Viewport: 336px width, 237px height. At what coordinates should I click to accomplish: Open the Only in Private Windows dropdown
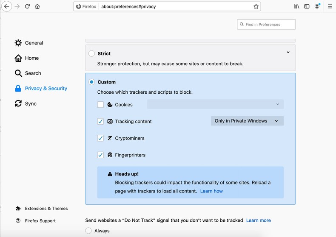click(x=247, y=121)
